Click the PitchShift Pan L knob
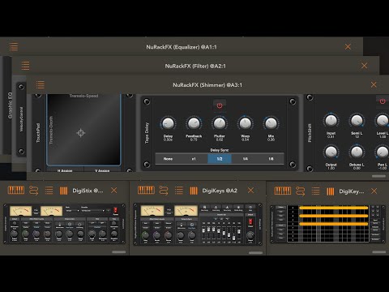The width and height of the screenshot is (389, 292). [383, 152]
